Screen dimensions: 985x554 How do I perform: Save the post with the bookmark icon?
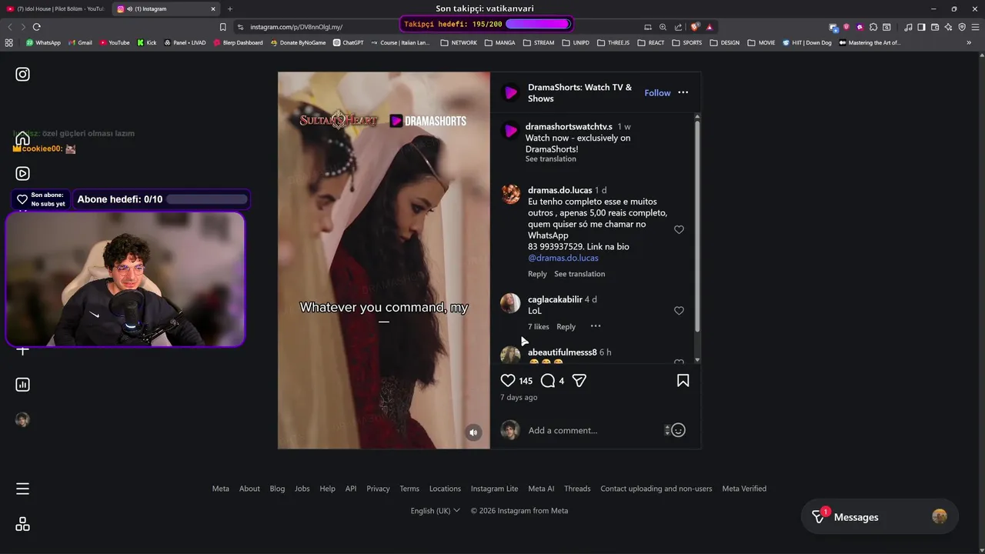(683, 381)
